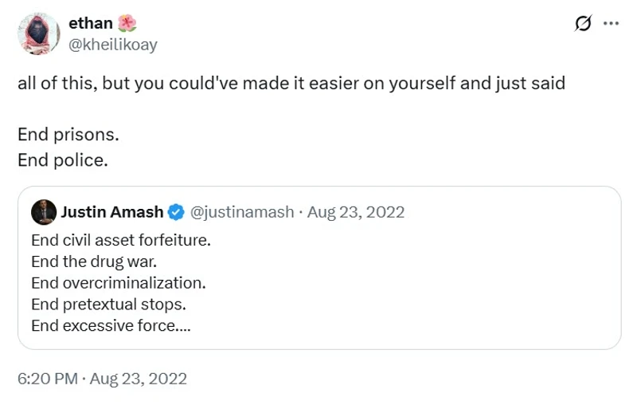Click the slashed-circle Grok icon
This screenshot has height=405, width=637.
pos(584,24)
